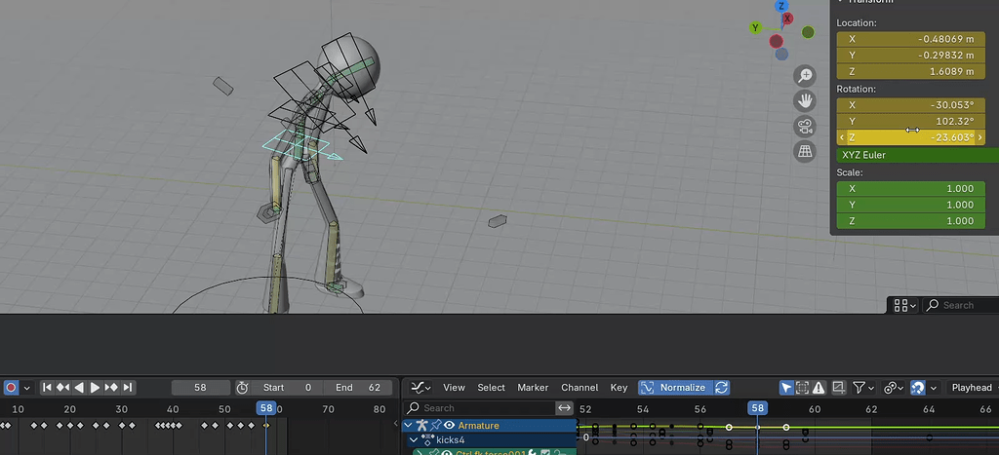Toggle auto keying record button
999x455 pixels.
[x=11, y=388]
